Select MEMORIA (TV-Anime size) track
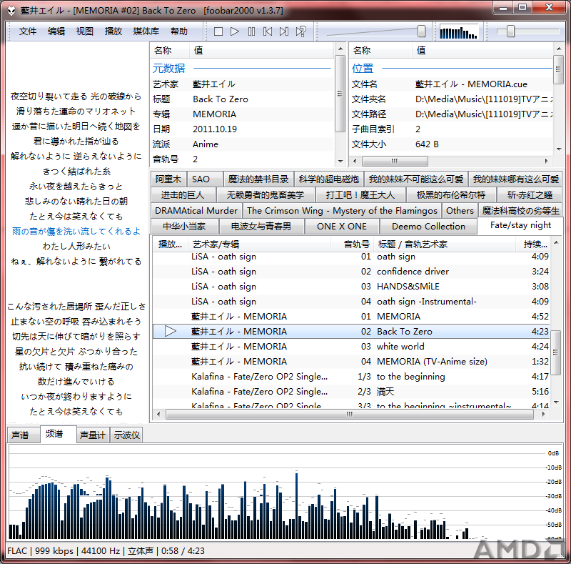The height and width of the screenshot is (564, 571). point(351,361)
